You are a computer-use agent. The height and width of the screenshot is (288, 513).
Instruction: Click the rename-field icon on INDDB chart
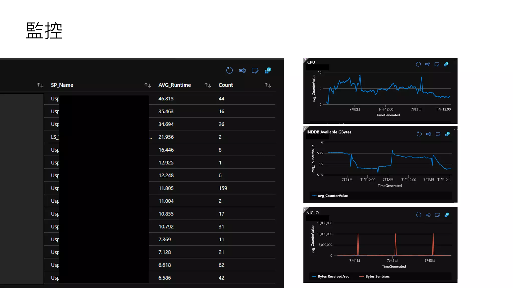pos(429,134)
